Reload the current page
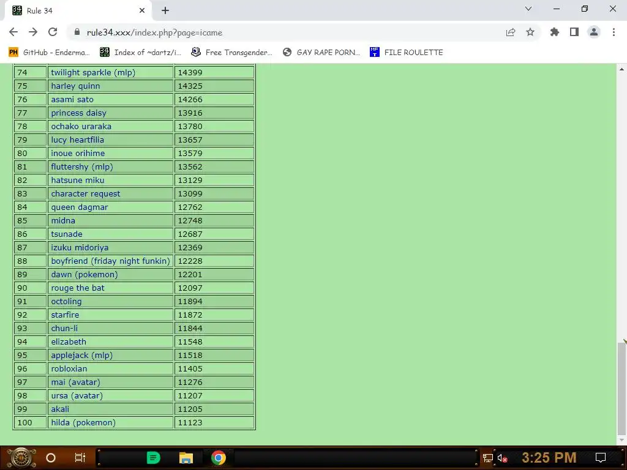627x470 pixels. 53,32
